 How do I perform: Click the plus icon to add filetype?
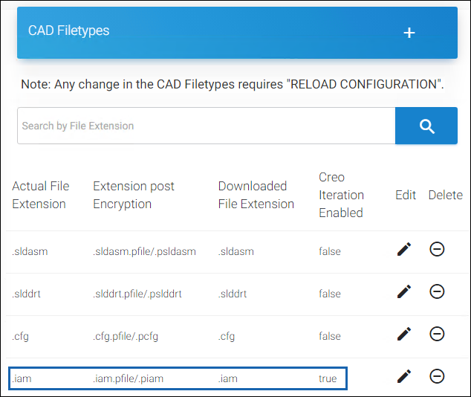coord(409,33)
